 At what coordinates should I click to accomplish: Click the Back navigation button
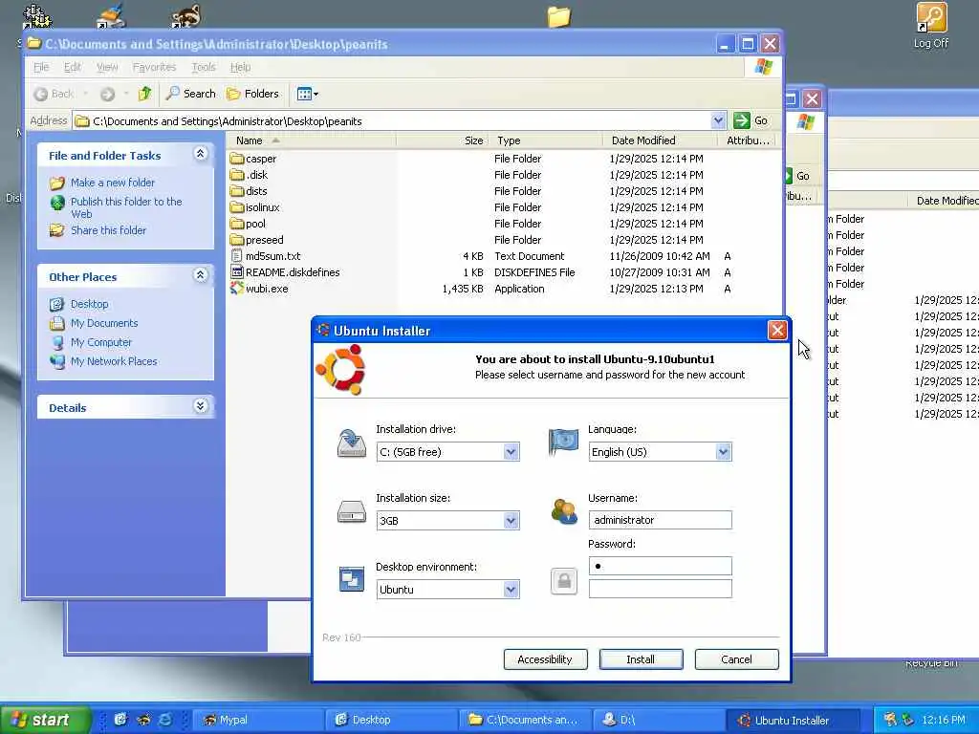pos(54,94)
